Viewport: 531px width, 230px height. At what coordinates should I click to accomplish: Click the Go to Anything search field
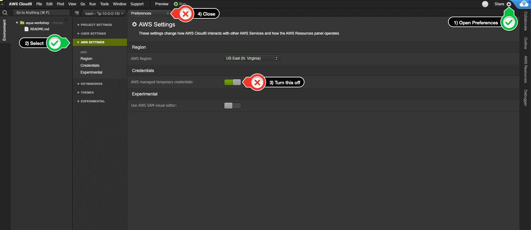pos(41,12)
